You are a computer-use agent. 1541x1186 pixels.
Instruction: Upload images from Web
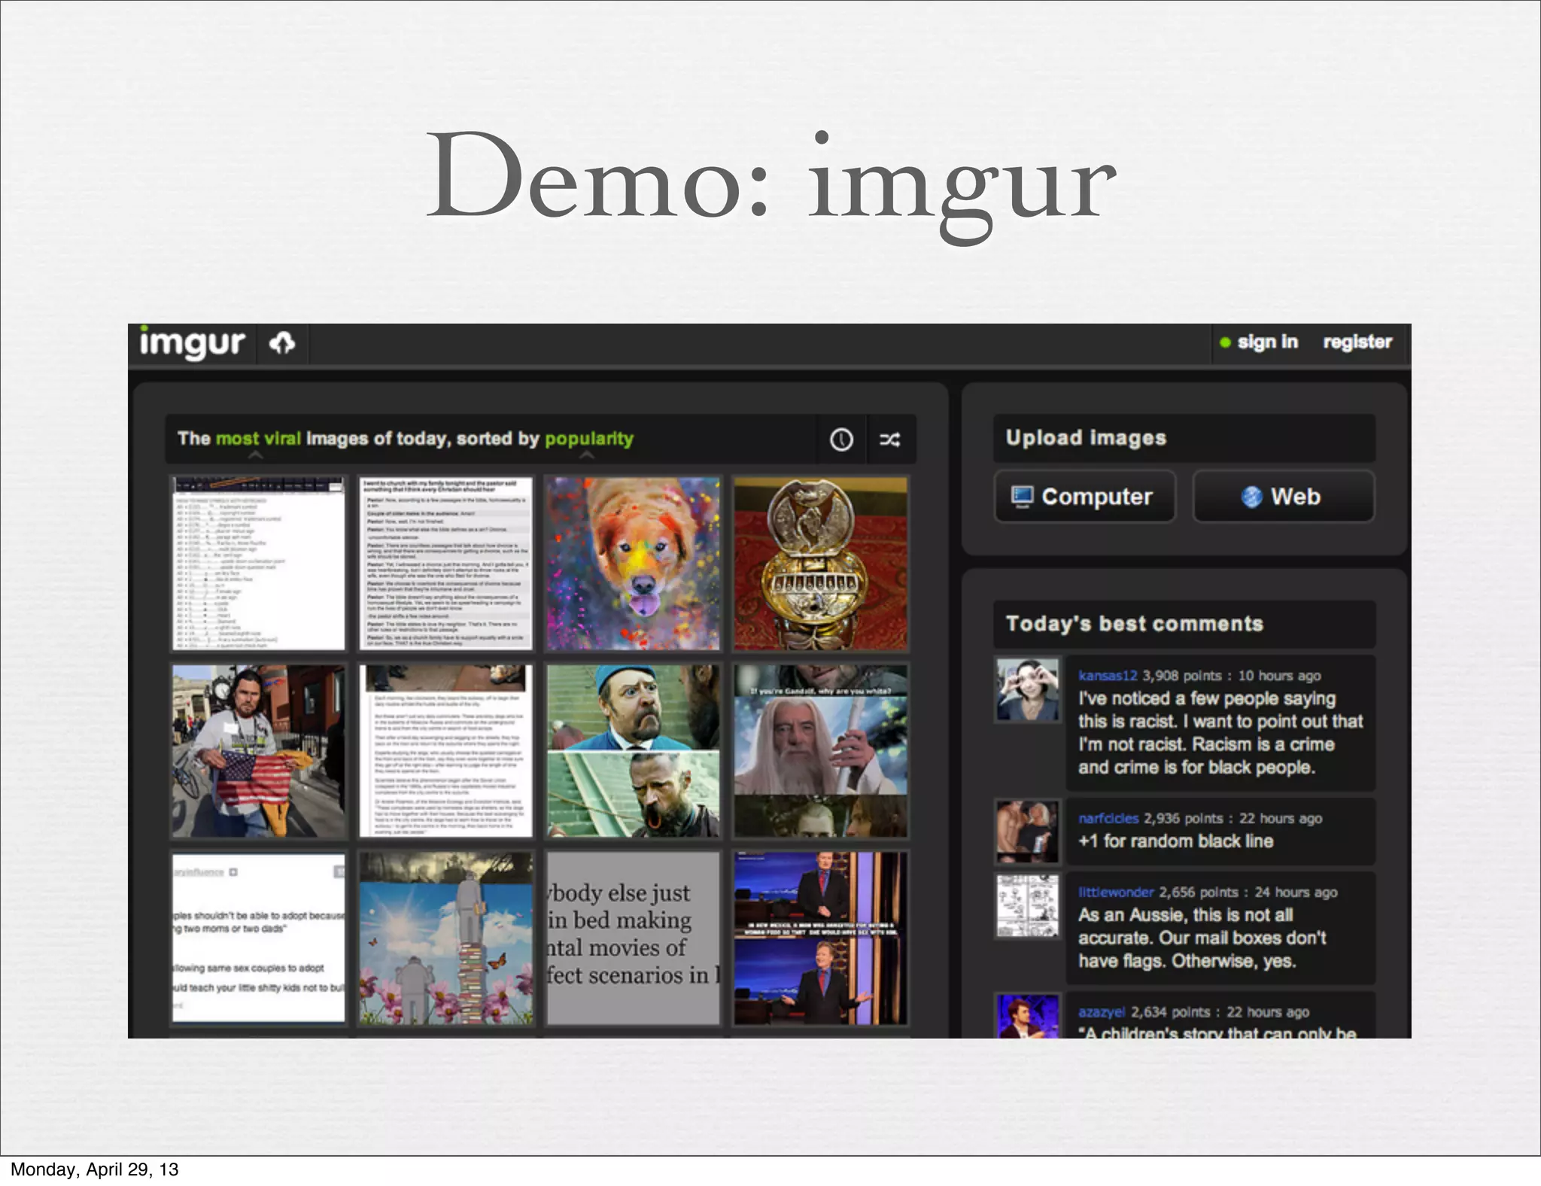click(1284, 497)
